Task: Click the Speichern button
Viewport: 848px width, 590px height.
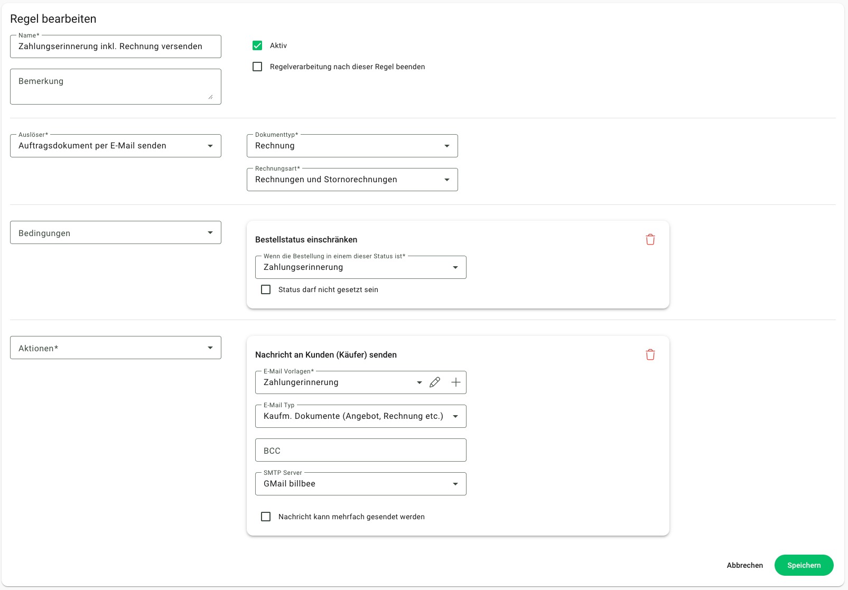Action: click(x=804, y=565)
